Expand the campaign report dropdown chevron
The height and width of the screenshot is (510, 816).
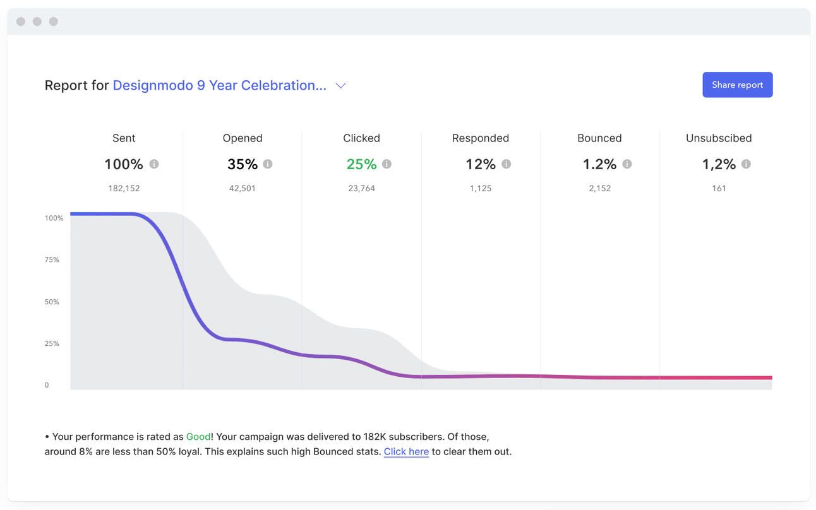[340, 85]
